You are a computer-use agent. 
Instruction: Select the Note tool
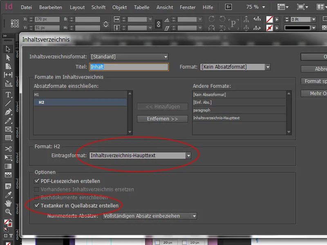coord(8,186)
